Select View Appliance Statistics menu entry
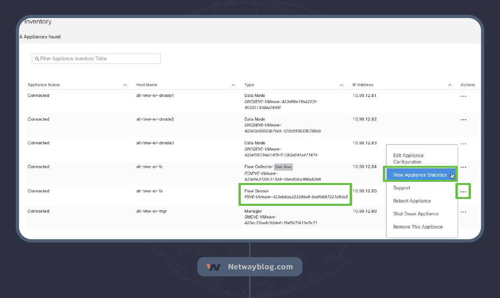The image size is (500, 298). pos(419,175)
